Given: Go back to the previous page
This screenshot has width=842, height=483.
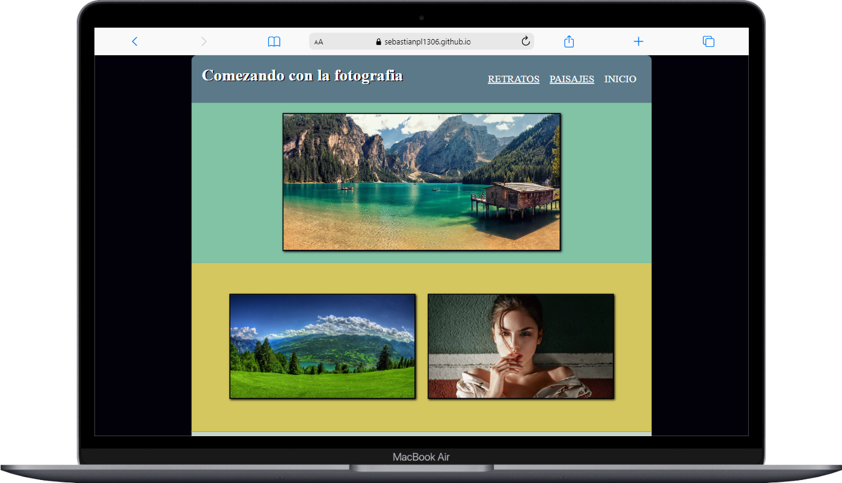Looking at the screenshot, I should tap(135, 41).
